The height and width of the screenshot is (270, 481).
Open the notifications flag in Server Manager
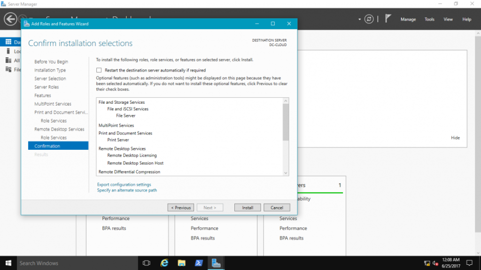click(388, 19)
